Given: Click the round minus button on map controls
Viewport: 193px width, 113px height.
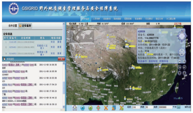Looking at the screenshot, I should click(x=180, y=61).
